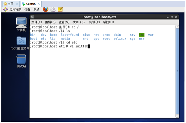Screen dimensions: 186x123
Task: Click the 应用程序 menu foot icon
Action: coord(6,9)
